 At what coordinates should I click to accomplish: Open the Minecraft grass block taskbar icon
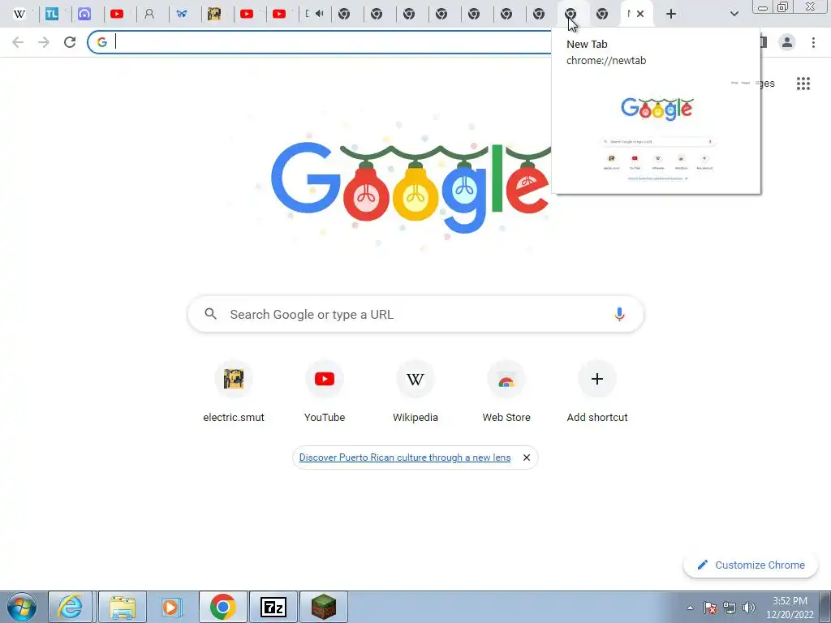[x=324, y=607]
